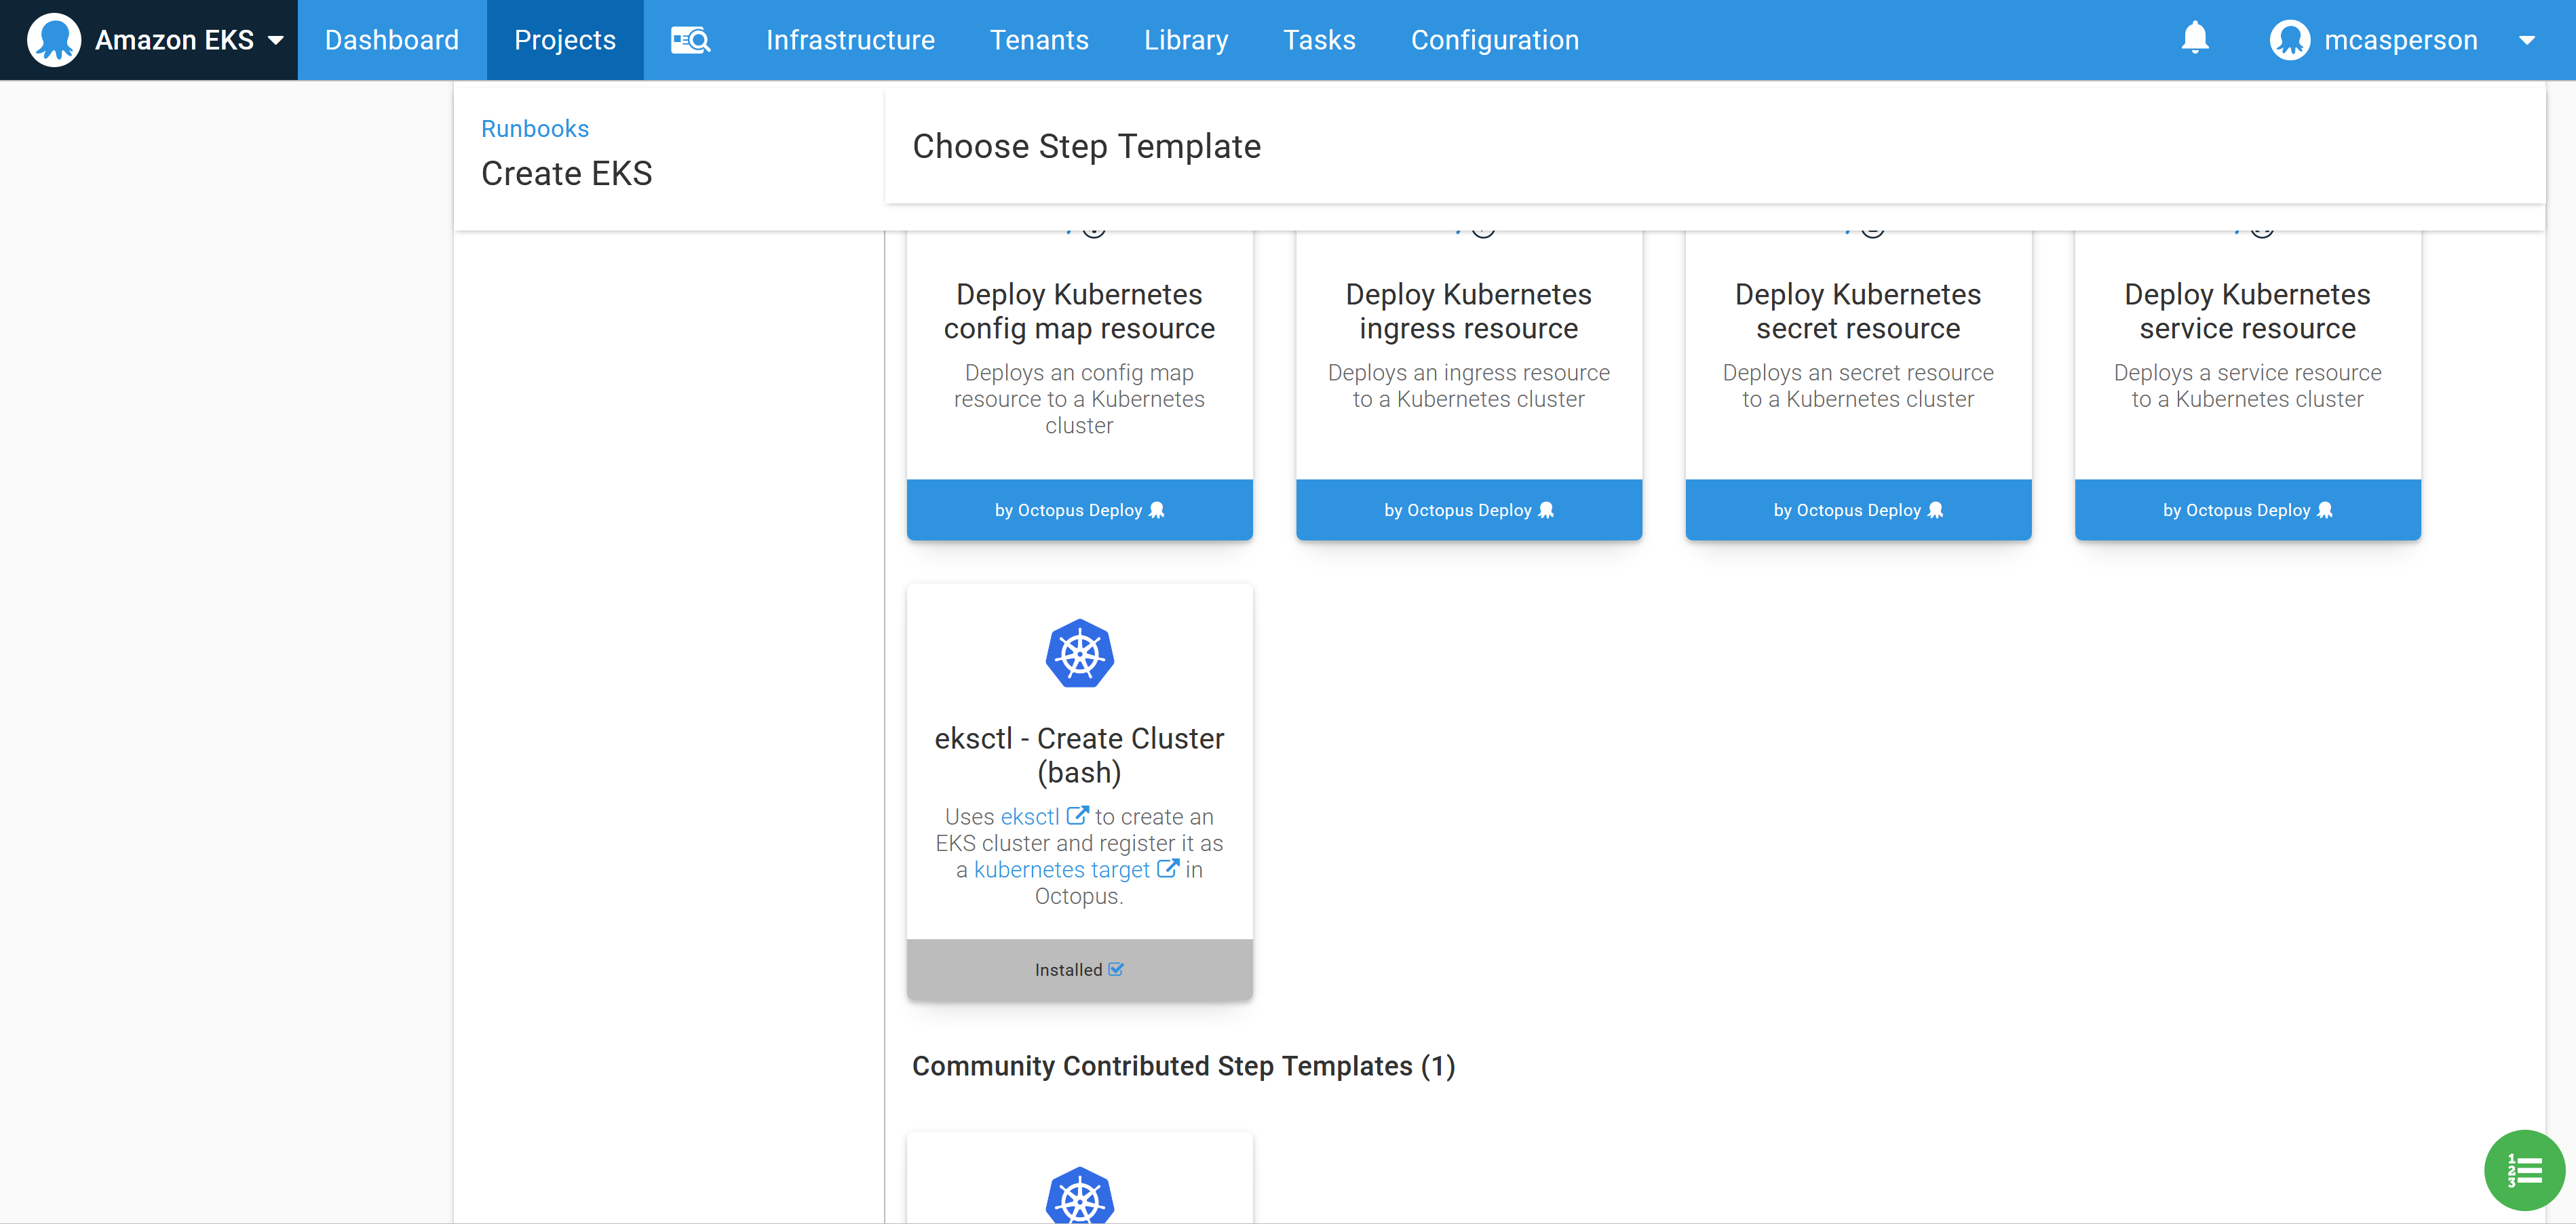Click the mcasperson profile avatar icon
This screenshot has height=1224, width=2576.
(2290, 40)
